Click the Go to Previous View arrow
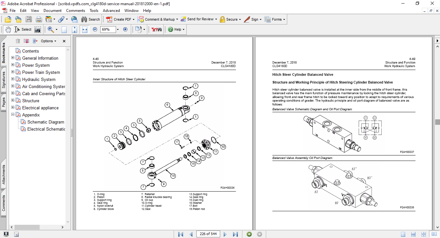 click(x=249, y=234)
